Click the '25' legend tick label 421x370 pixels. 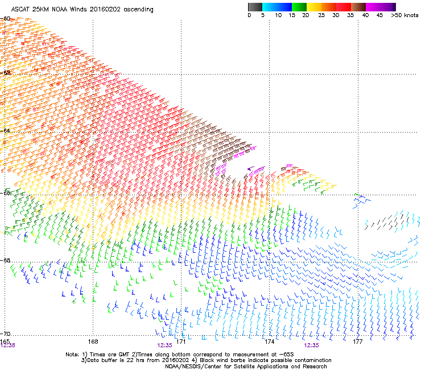coord(321,15)
